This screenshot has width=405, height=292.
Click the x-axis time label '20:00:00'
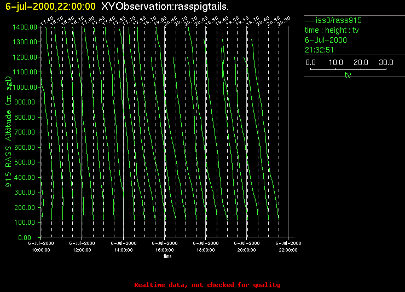click(x=247, y=250)
